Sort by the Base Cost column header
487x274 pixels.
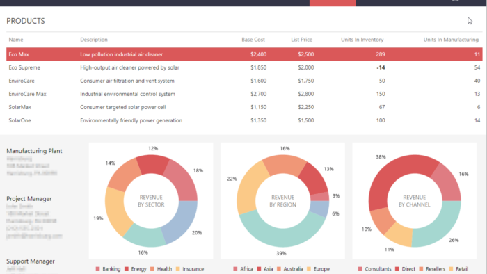point(253,40)
